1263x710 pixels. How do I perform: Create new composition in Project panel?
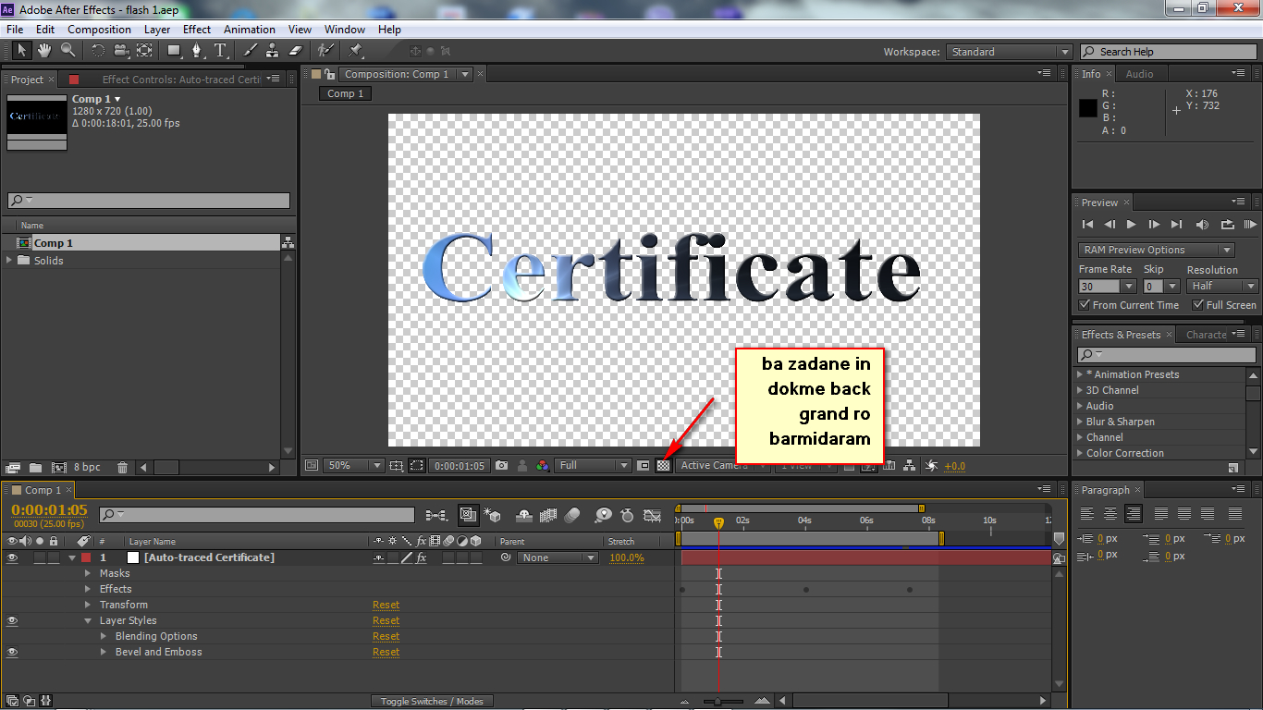point(59,468)
